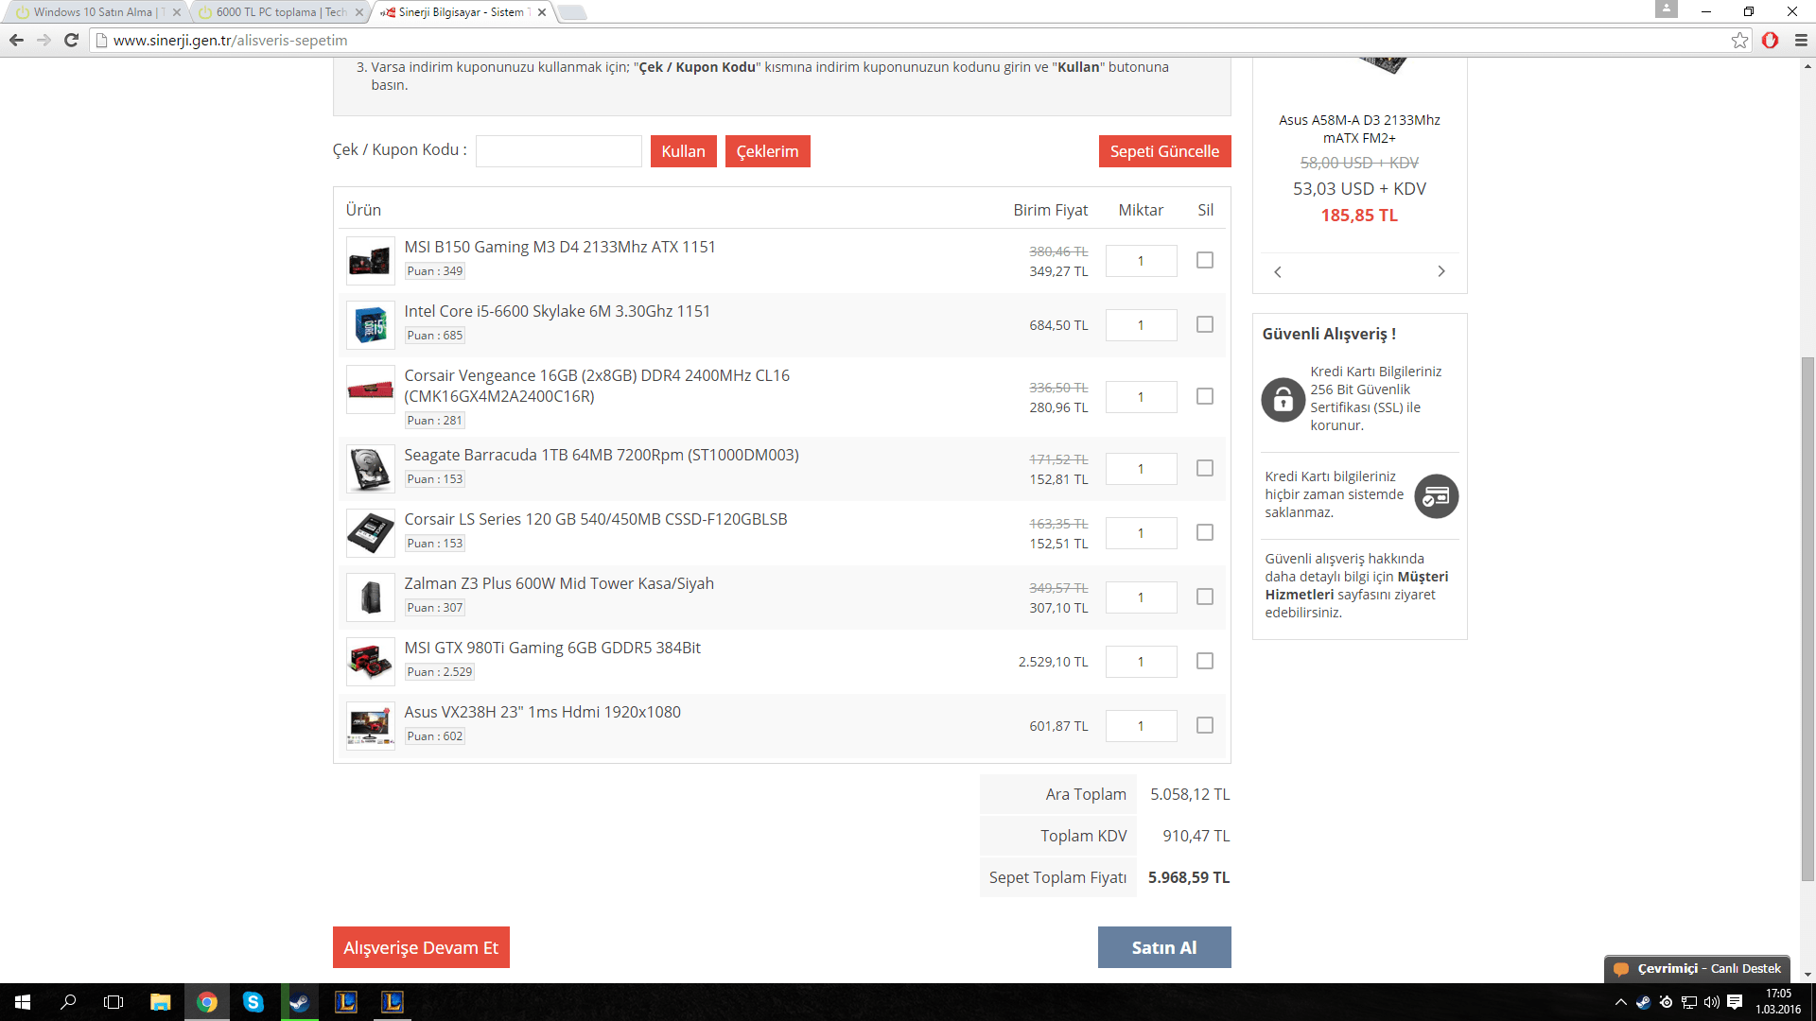Select delete checkbox for MSI GTX 980Ti
Viewport: 1816px width, 1021px height.
pos(1204,661)
